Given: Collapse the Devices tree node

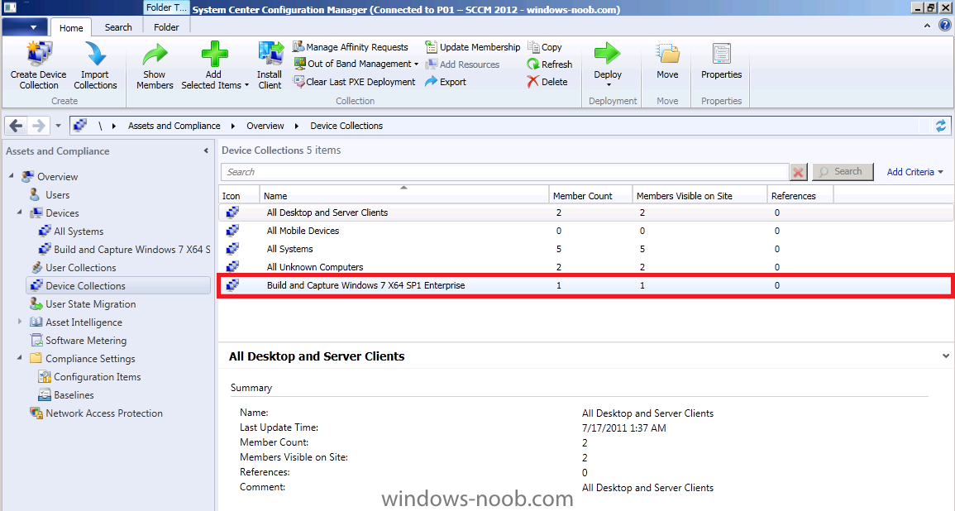Looking at the screenshot, I should click(20, 213).
